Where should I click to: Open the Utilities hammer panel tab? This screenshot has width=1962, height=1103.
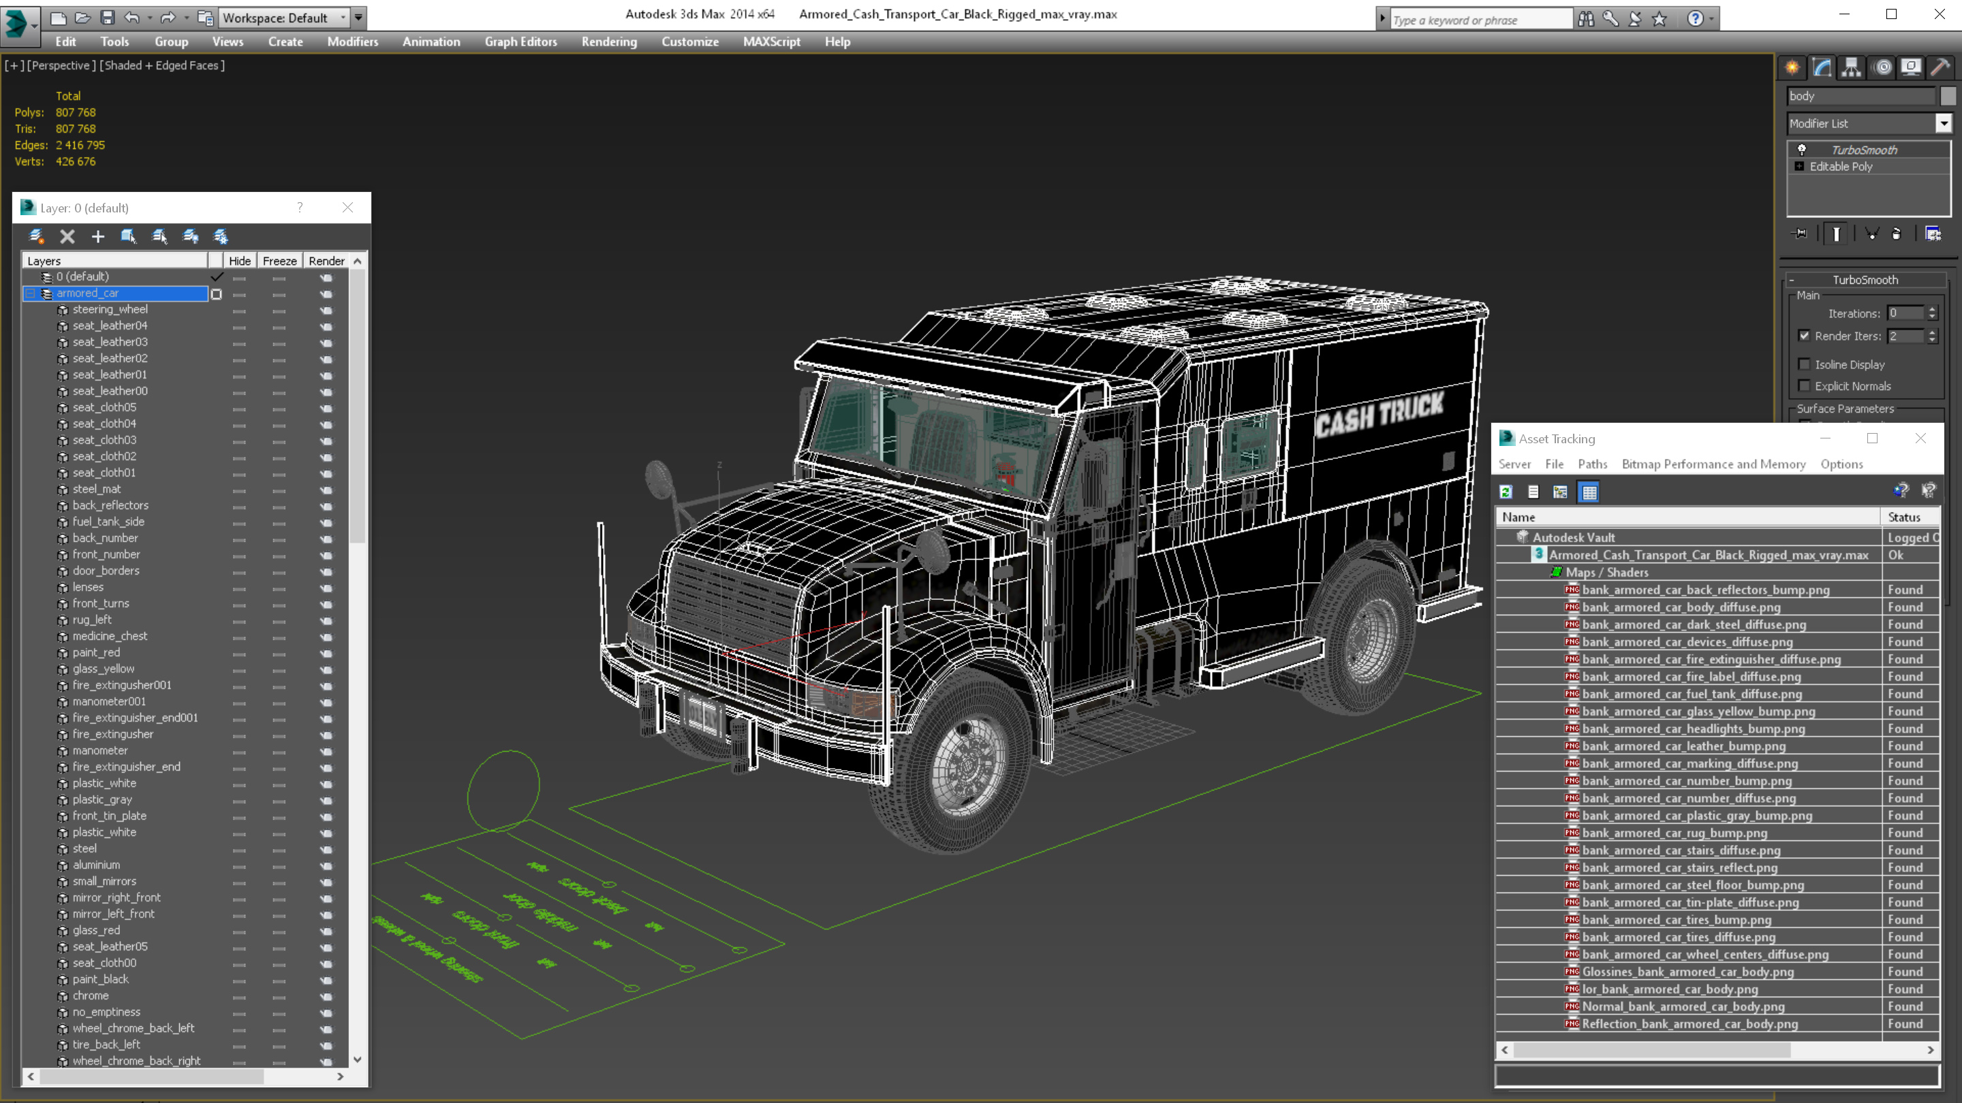point(1941,68)
